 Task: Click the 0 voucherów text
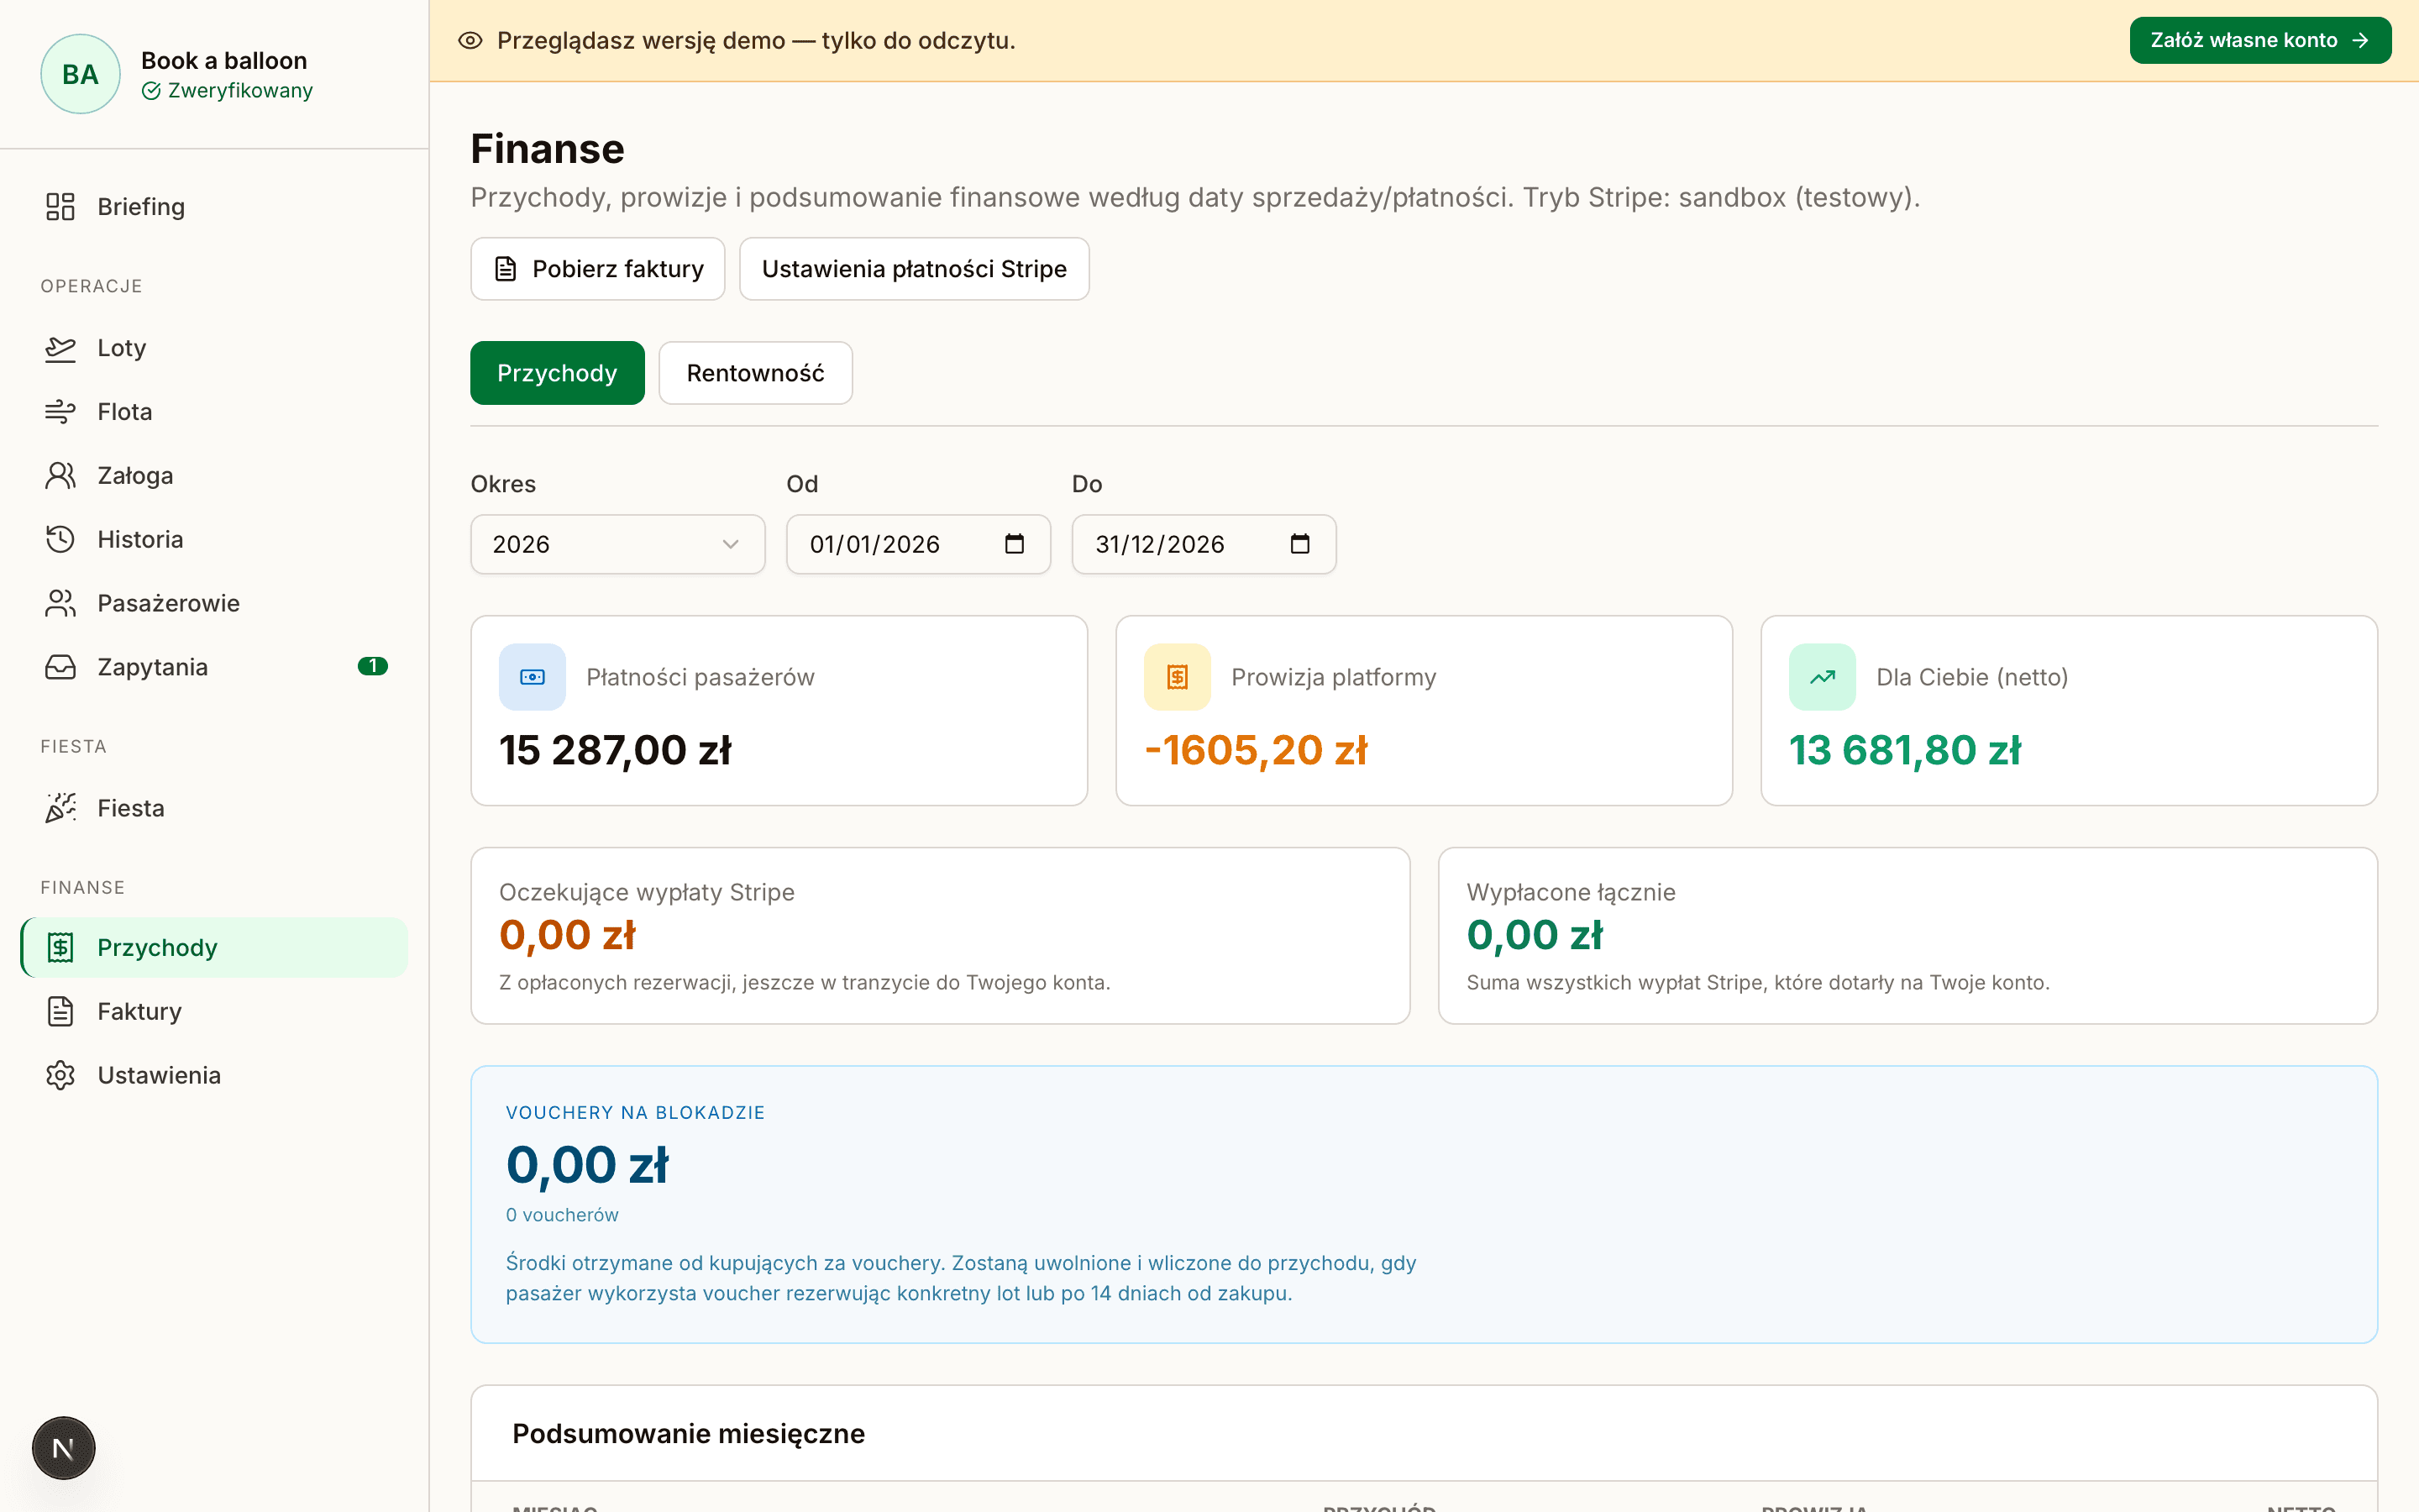pos(562,1215)
